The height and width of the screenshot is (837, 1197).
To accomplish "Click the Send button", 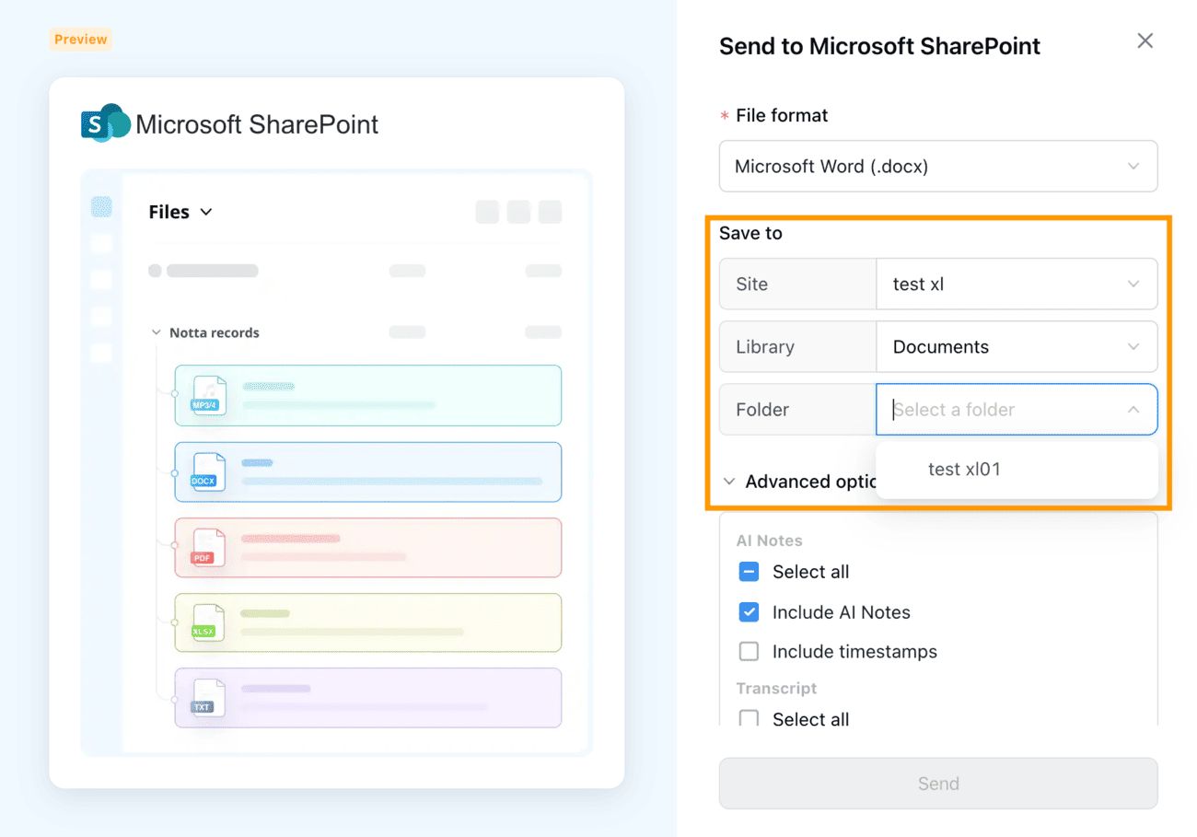I will tap(937, 784).
